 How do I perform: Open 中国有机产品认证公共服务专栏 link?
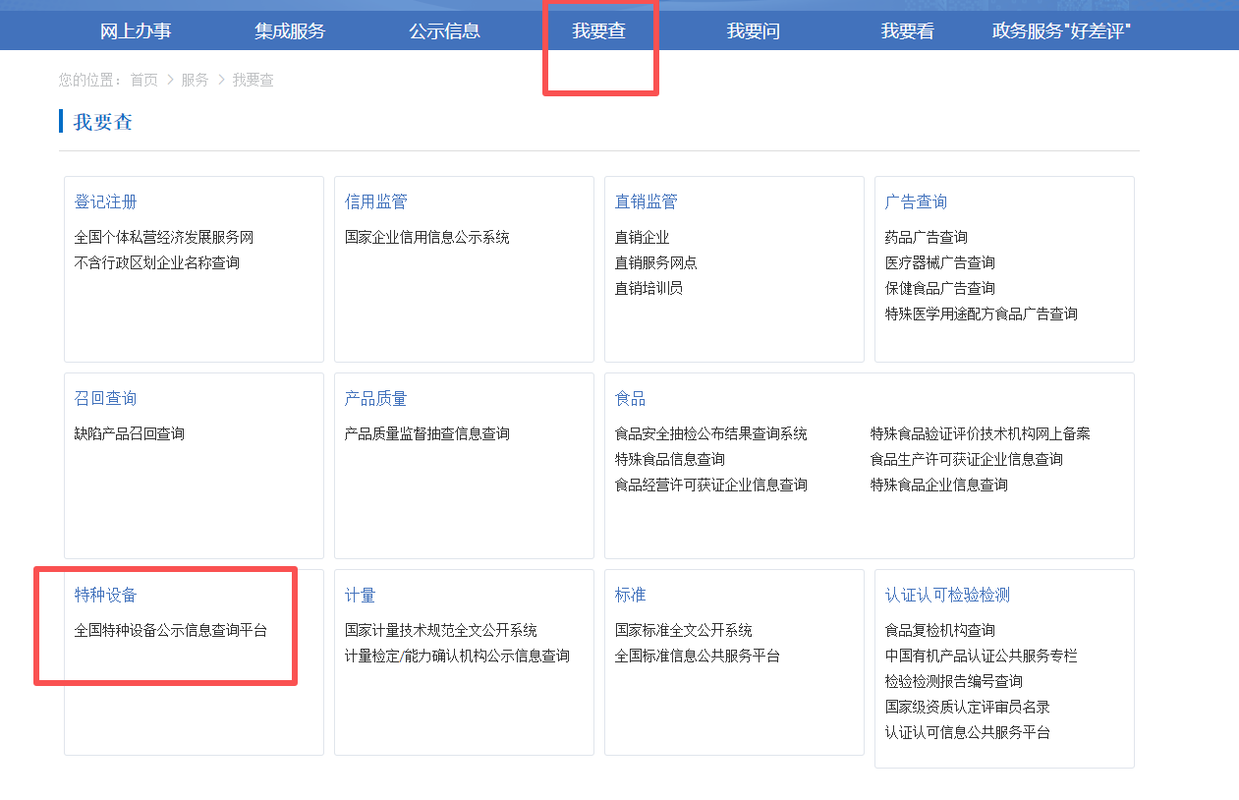point(982,656)
